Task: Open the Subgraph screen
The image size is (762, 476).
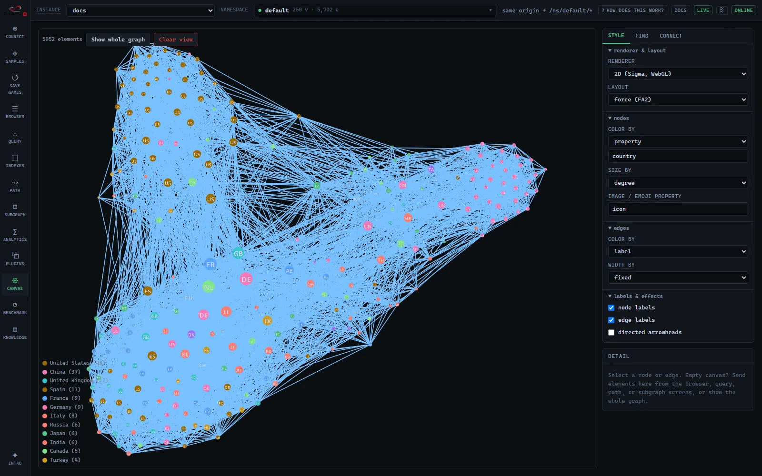Action: pos(15,210)
